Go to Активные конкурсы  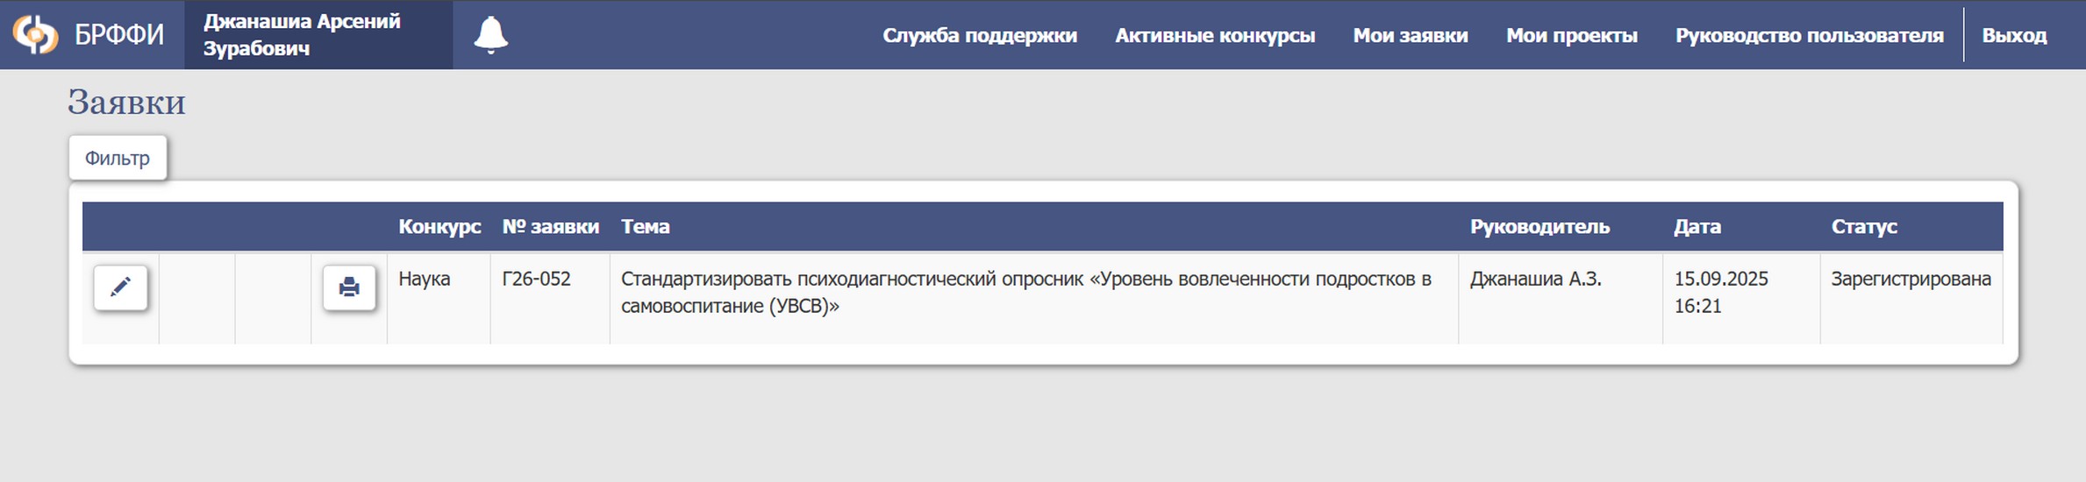tap(1215, 36)
